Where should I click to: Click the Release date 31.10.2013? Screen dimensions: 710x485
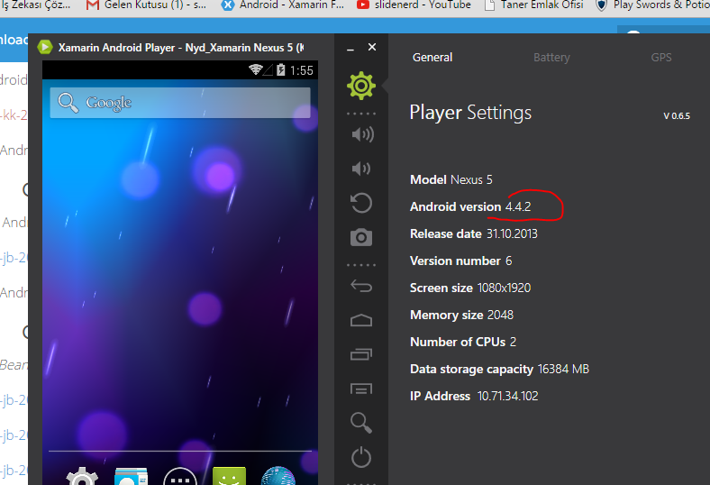512,234
